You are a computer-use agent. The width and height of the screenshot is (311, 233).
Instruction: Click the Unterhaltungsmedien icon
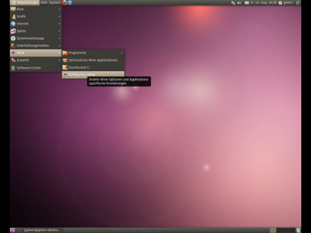pos(13,45)
